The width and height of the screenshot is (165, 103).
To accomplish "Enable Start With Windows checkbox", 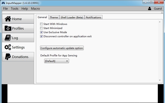I will coord(41,24).
